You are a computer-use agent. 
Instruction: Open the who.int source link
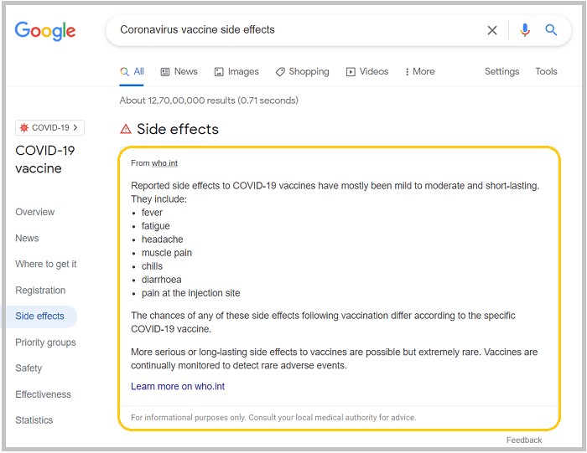[x=164, y=163]
